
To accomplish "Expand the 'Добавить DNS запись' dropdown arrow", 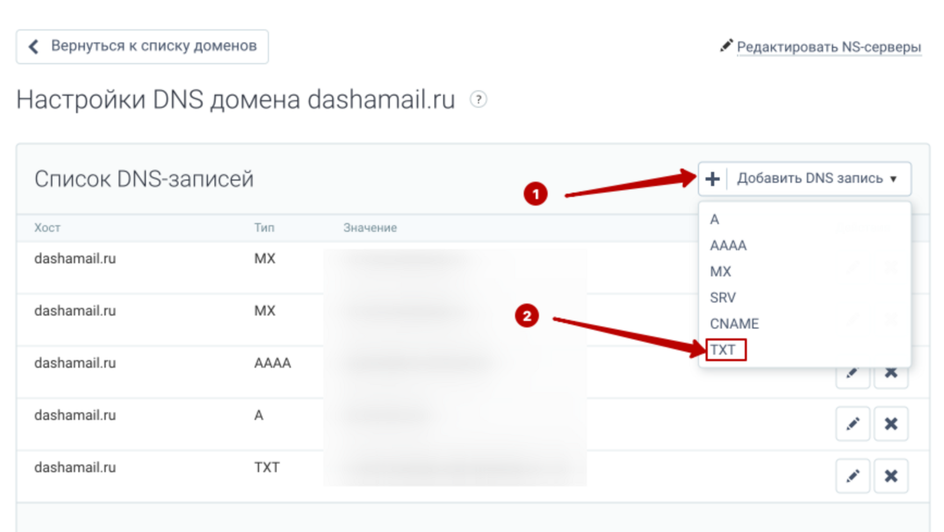I will (x=893, y=179).
